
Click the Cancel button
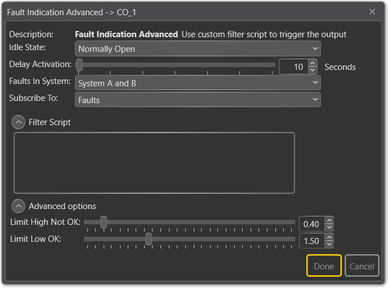(362, 266)
